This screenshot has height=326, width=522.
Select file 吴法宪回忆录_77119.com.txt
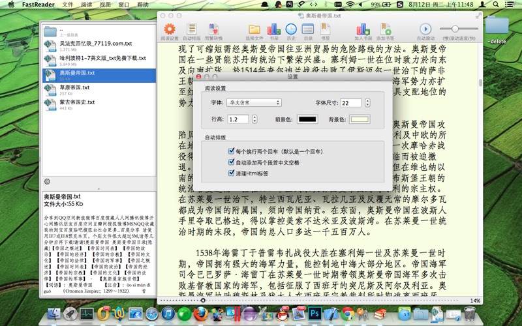tap(99, 46)
